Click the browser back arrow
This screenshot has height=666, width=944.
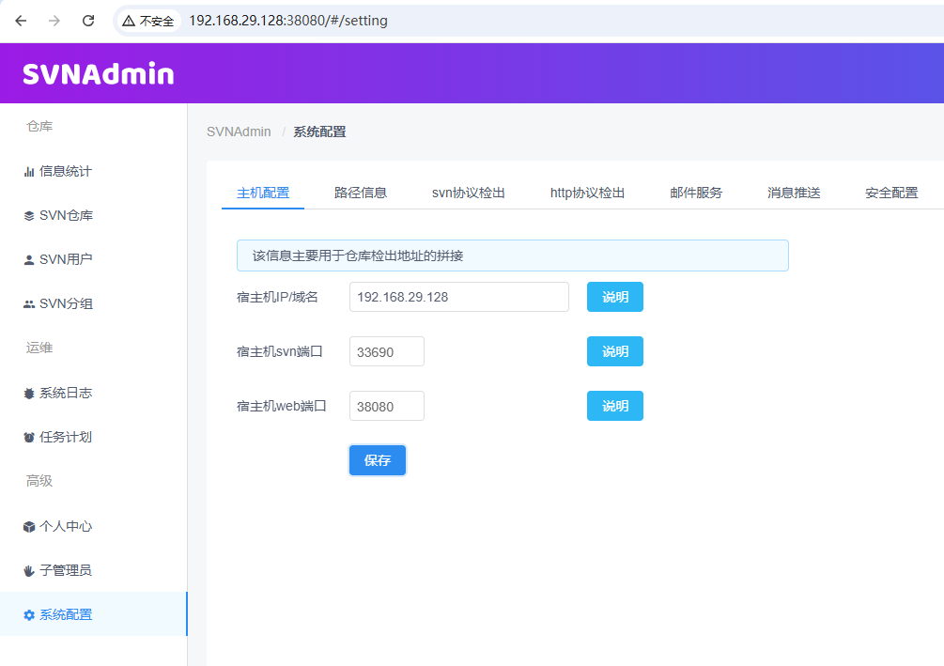tap(21, 21)
